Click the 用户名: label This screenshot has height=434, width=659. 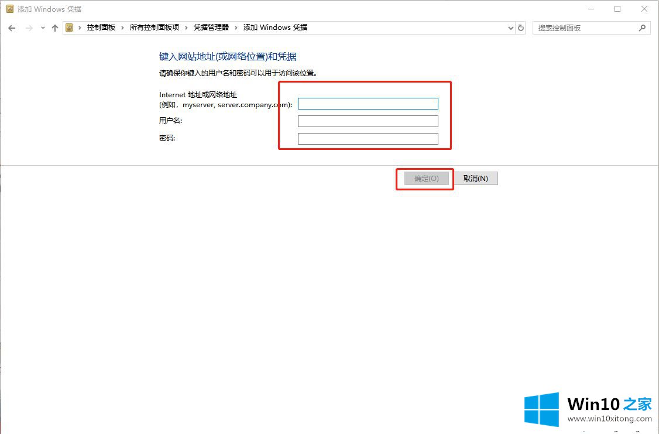tap(171, 121)
